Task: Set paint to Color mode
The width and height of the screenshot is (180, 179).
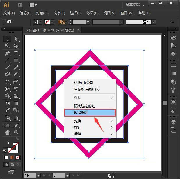Action: click(6, 157)
